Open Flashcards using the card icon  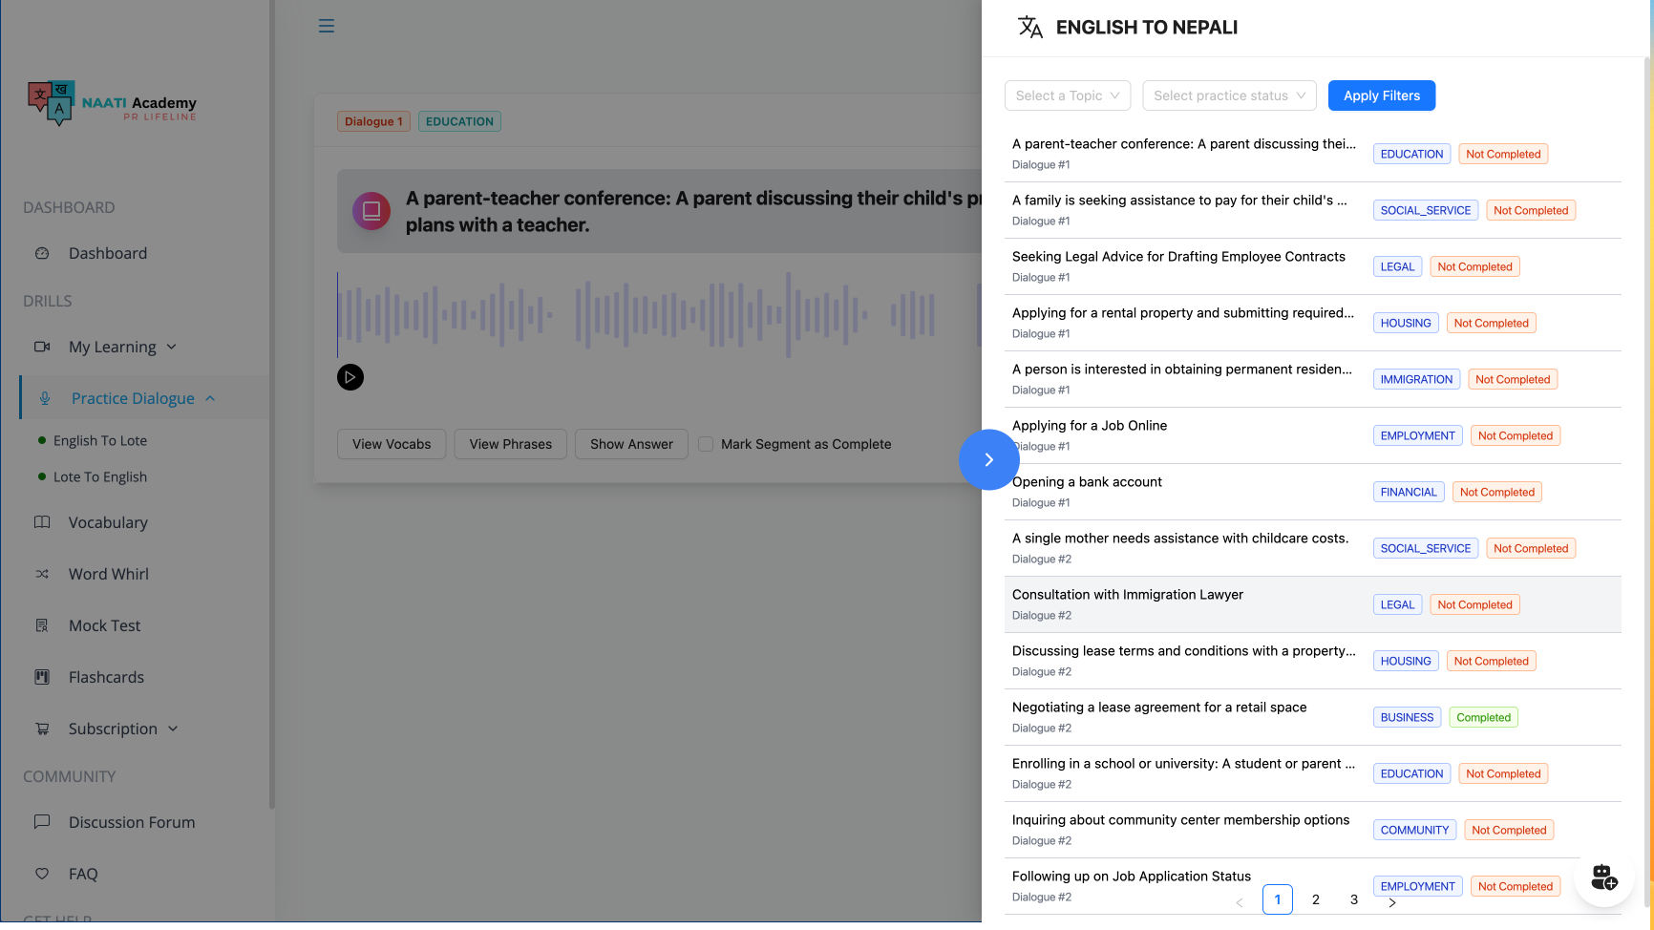[42, 677]
